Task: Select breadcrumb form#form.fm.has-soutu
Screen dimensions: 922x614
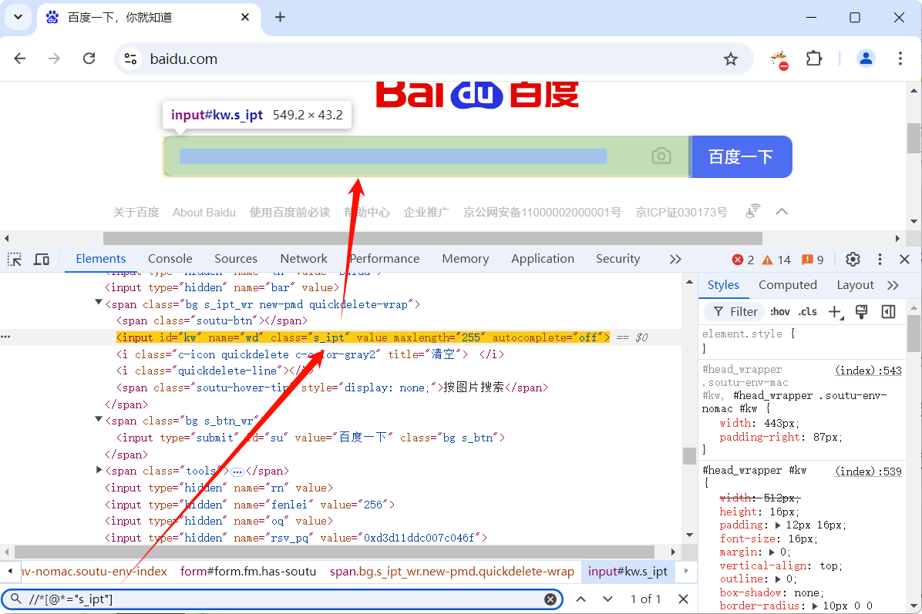Action: pyautogui.click(x=247, y=571)
